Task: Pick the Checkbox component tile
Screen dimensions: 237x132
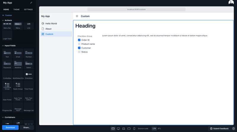Action: pyautogui.click(x=29, y=75)
